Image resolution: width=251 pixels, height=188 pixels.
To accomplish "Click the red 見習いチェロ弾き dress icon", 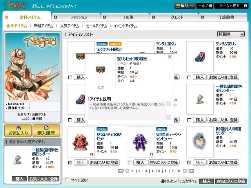I will pyautogui.click(x=80, y=142).
